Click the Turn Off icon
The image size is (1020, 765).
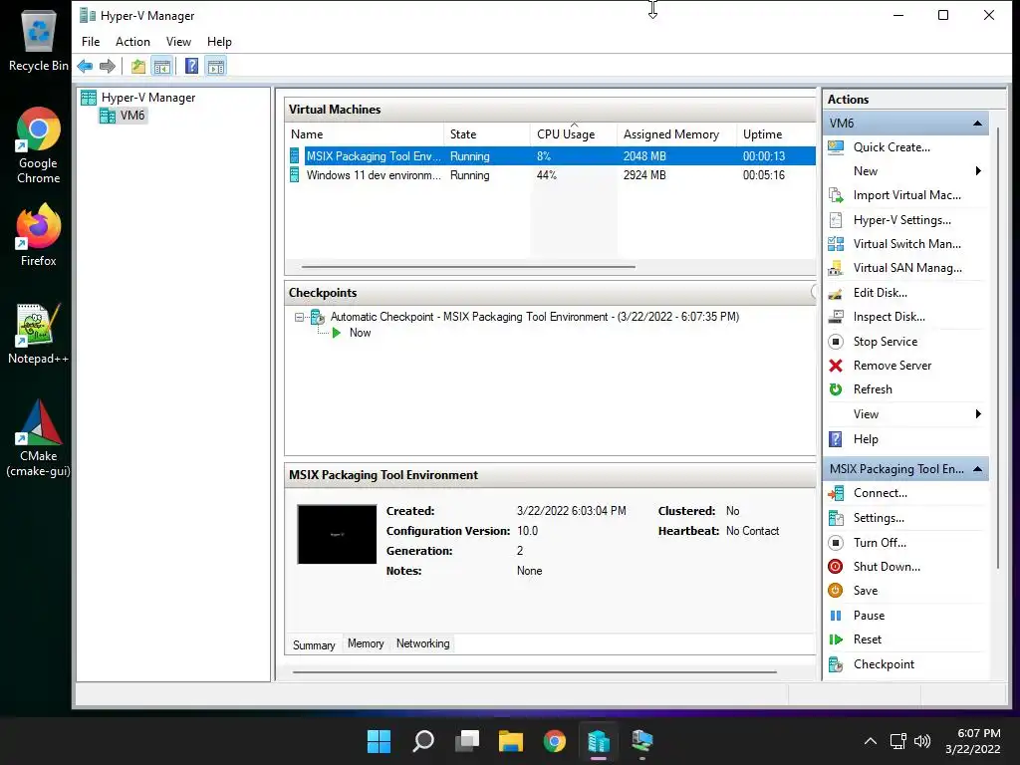tap(836, 543)
